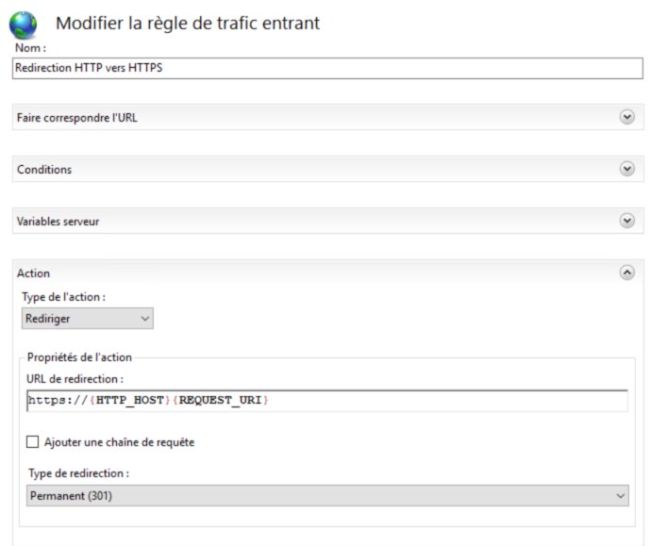Click the globe icon beside the title
Image resolution: width=651 pixels, height=546 pixels.
pos(23,25)
